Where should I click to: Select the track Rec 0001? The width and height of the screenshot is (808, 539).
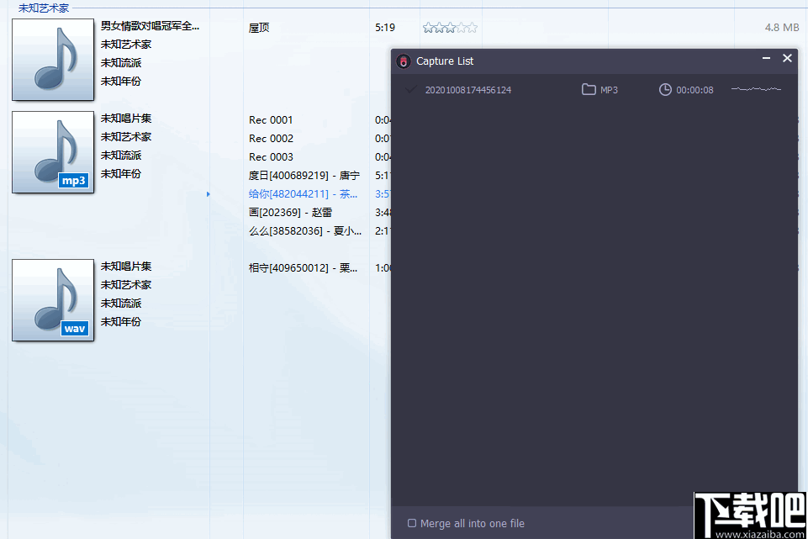pyautogui.click(x=270, y=119)
